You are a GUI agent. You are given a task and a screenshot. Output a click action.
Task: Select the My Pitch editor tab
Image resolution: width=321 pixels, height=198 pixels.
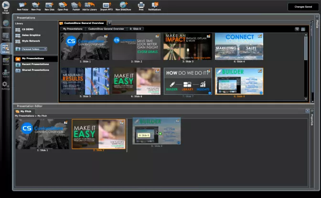coord(24,111)
